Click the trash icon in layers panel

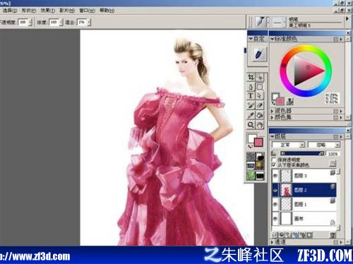pos(333,235)
